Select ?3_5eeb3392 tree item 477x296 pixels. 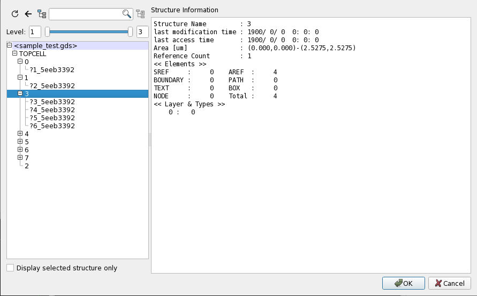(52, 102)
